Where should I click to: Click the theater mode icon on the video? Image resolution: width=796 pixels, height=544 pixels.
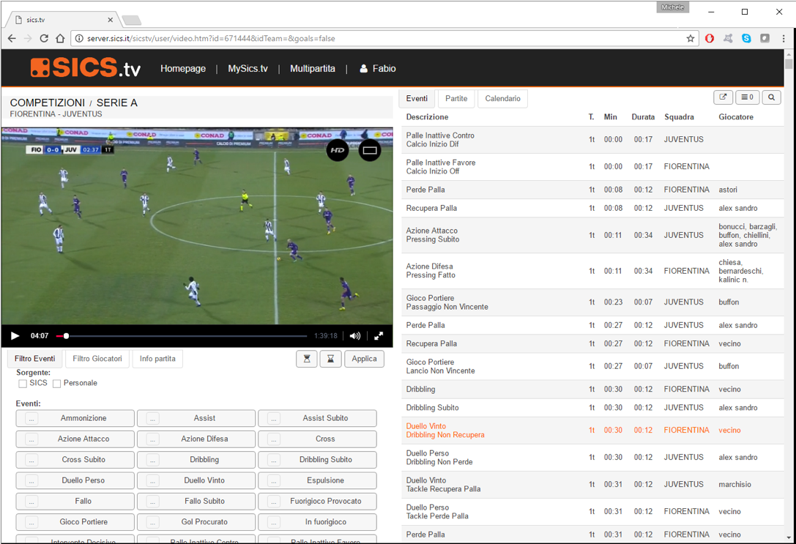(370, 150)
